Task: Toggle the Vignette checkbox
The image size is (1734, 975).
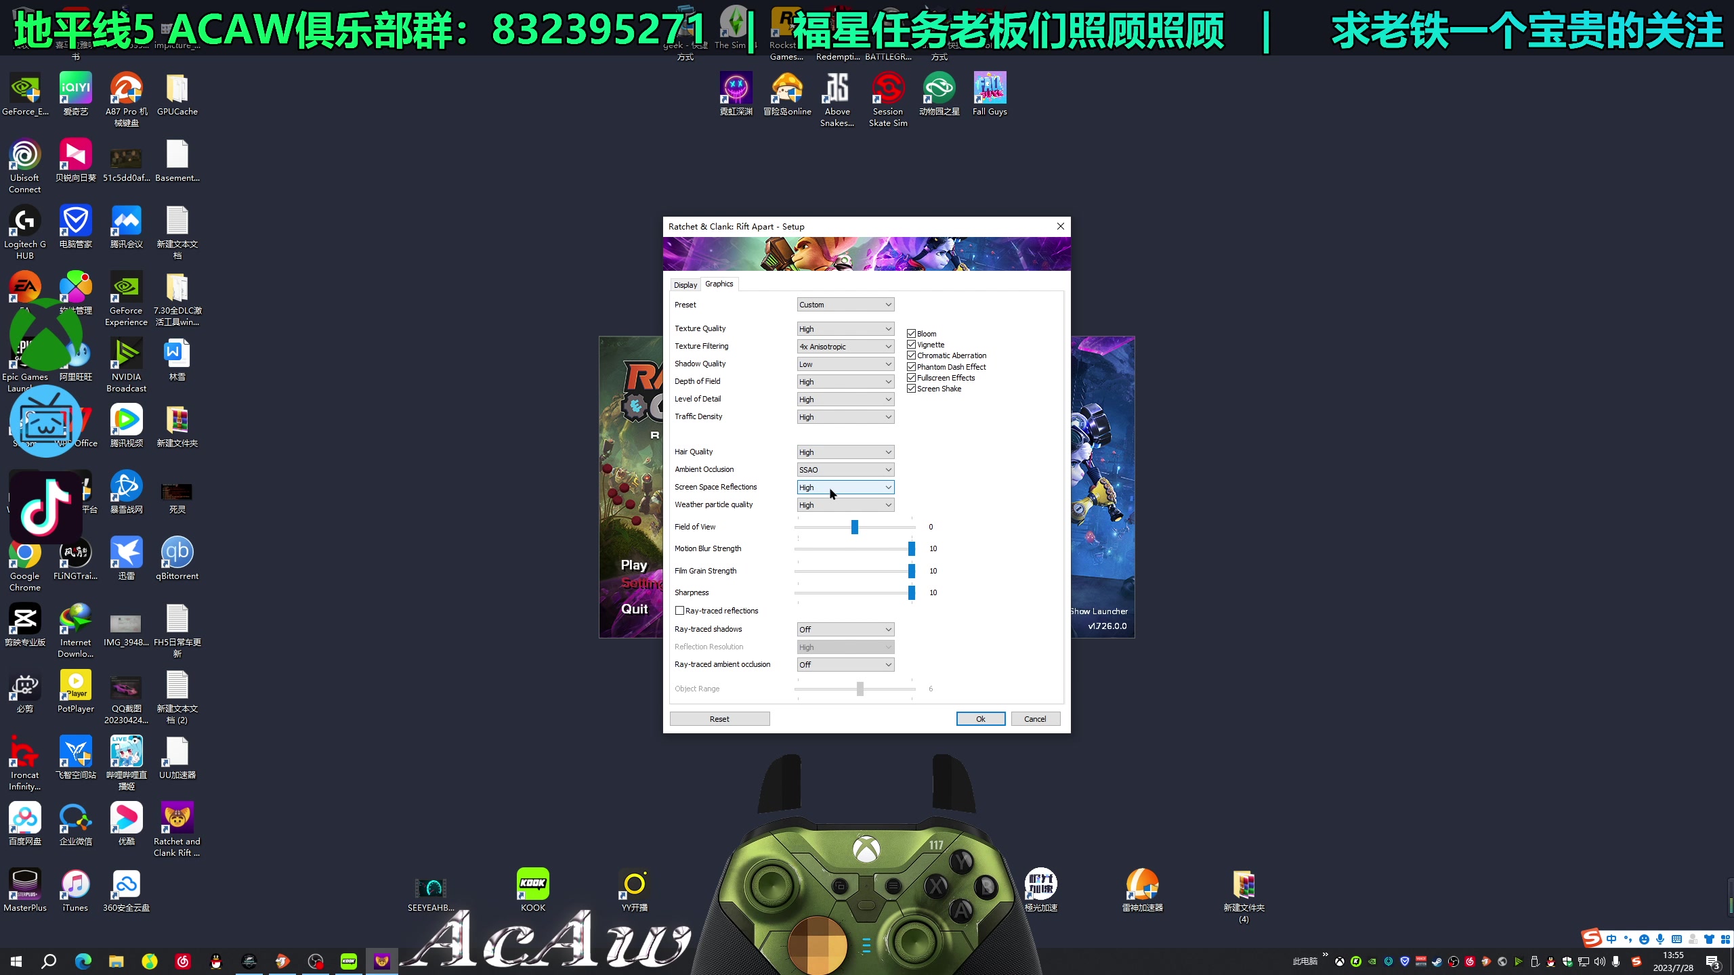Action: coord(911,344)
